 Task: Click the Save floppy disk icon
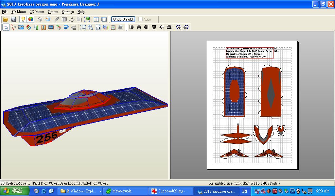pos(13,19)
